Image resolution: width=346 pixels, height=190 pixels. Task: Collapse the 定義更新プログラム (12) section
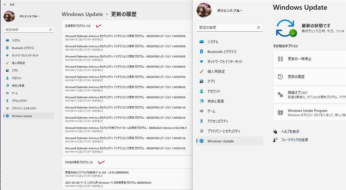[x=127, y=26]
